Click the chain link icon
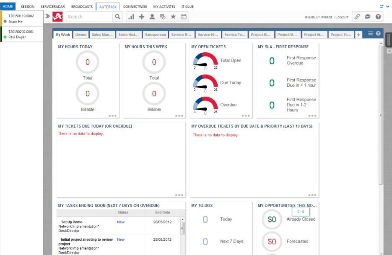Viewport: 392px width, 255px height. coord(357,17)
